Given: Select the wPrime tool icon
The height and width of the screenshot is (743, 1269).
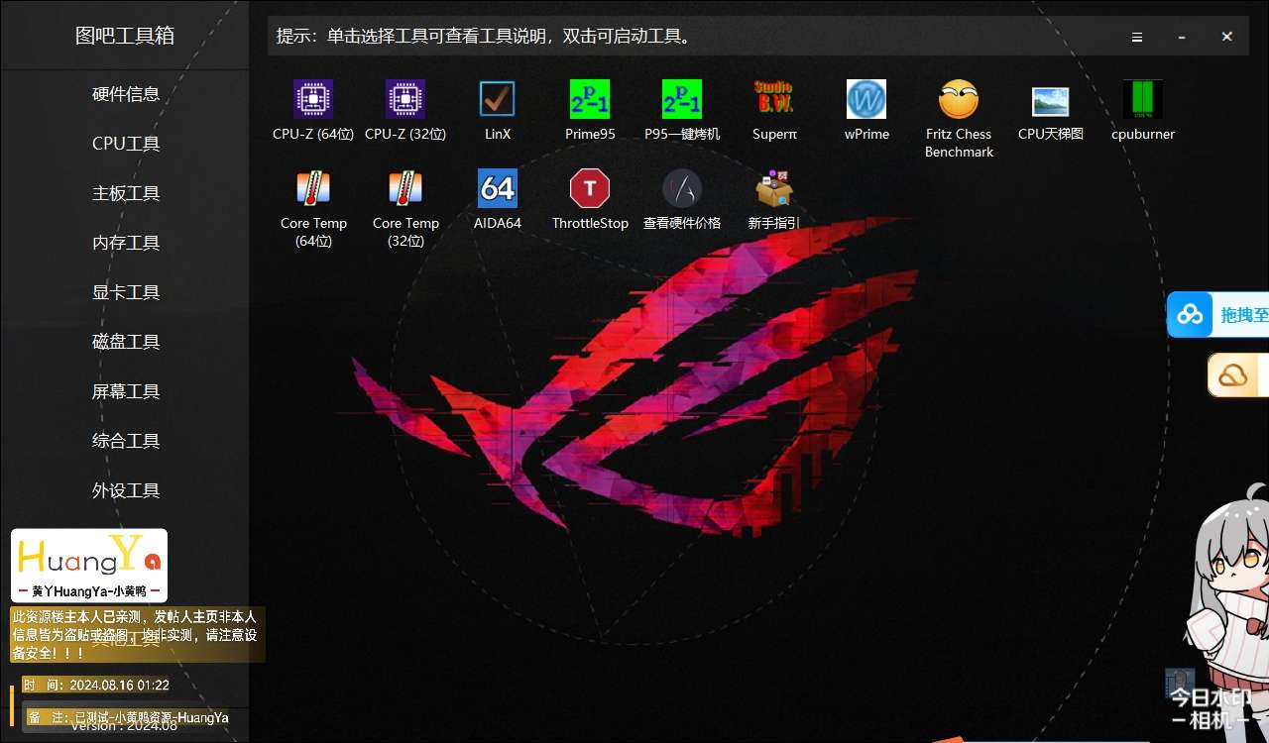Looking at the screenshot, I should tap(866, 100).
